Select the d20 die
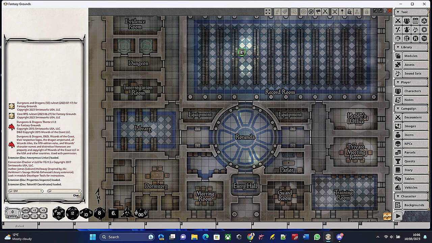The height and width of the screenshot is (243, 432). tap(59, 213)
